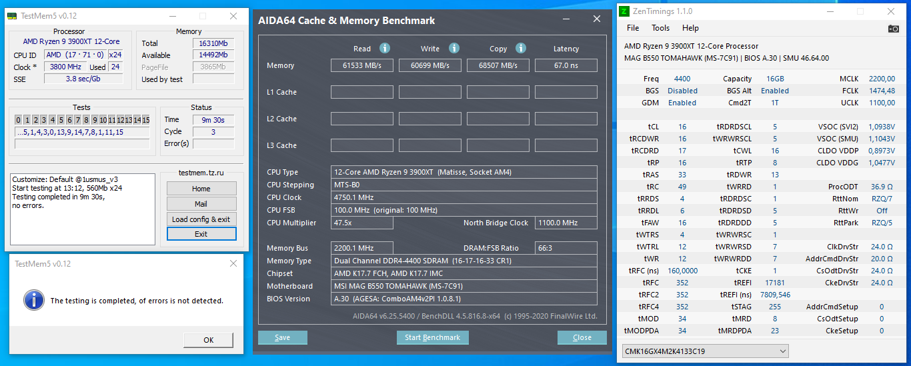Click the Mail button in TestMem5
The width and height of the screenshot is (911, 366).
[201, 204]
